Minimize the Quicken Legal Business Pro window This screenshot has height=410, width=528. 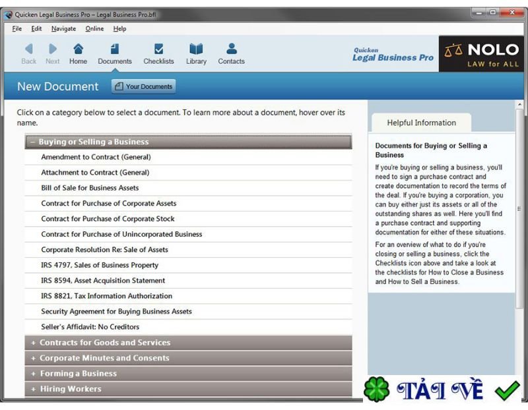479,13
